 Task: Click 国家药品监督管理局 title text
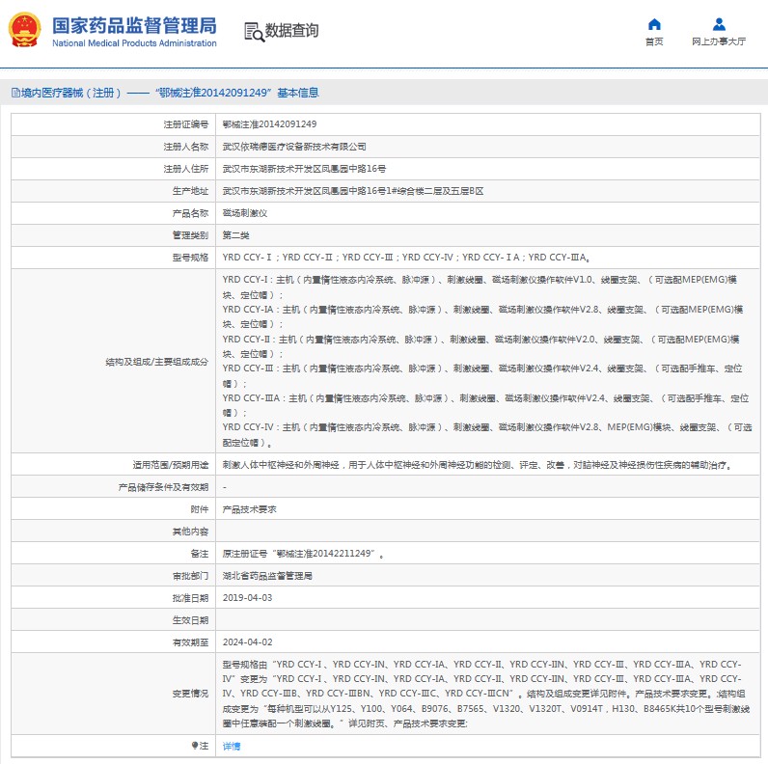[x=134, y=25]
